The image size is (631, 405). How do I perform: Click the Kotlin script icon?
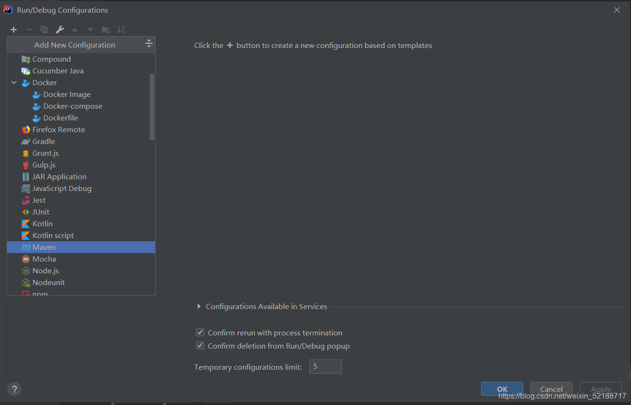click(x=26, y=236)
